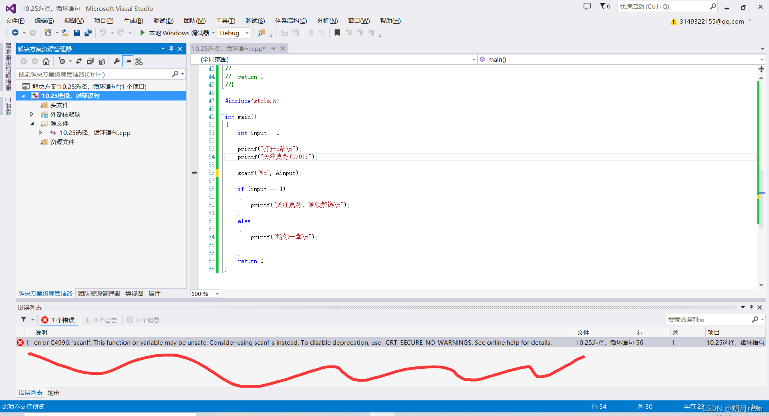Close the 10.25选择，循环语句.cpp editor tab
This screenshot has width=769, height=416.
[283, 48]
